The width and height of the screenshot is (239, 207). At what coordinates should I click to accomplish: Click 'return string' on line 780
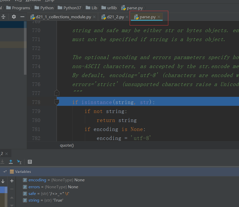pos(117,120)
